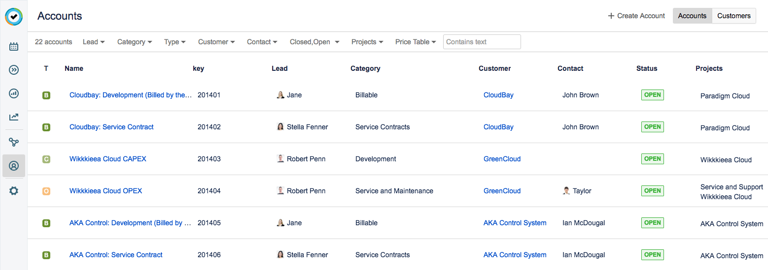Open settings gear icon in sidebar
Image resolution: width=768 pixels, height=270 pixels.
[14, 191]
